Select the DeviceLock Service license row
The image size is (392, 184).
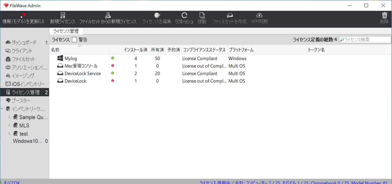tap(221, 73)
